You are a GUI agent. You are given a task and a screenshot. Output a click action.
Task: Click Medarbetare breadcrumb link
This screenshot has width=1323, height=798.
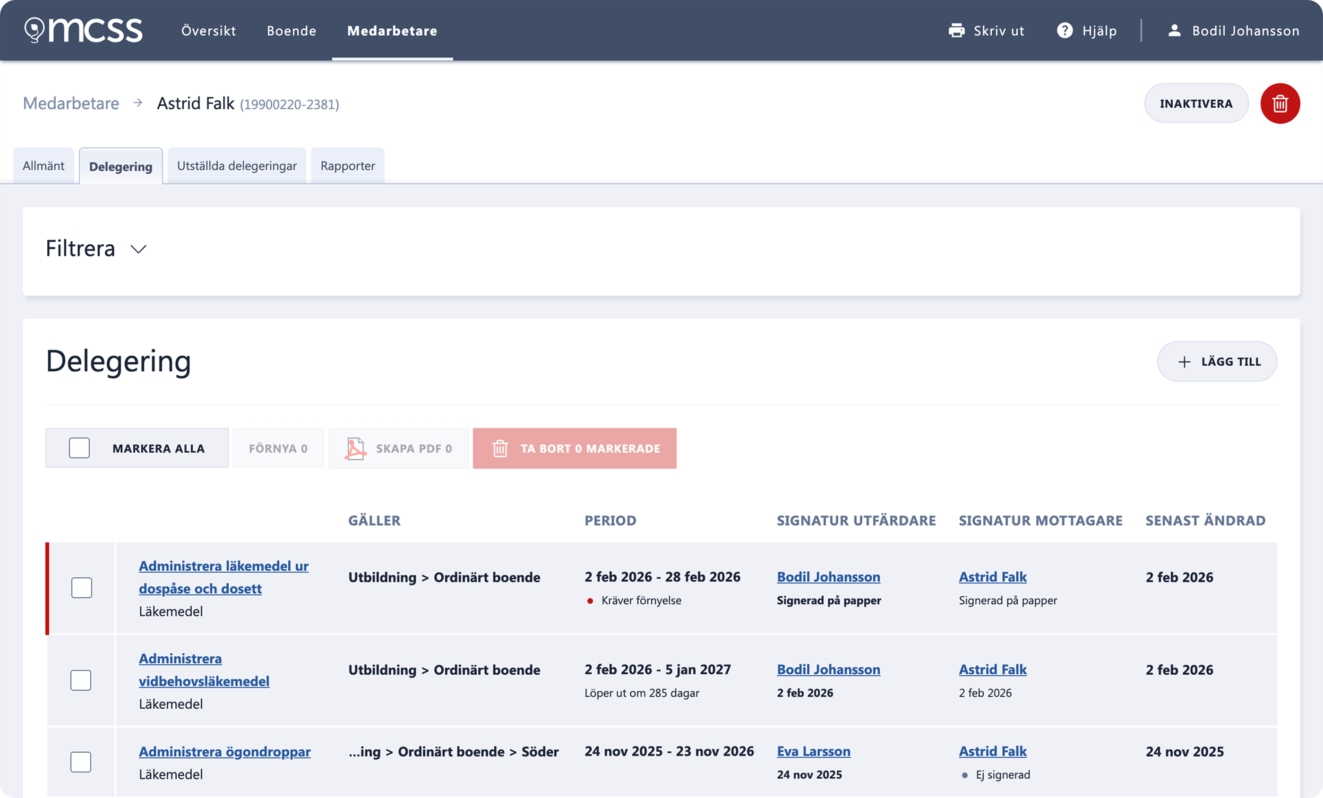click(x=71, y=103)
